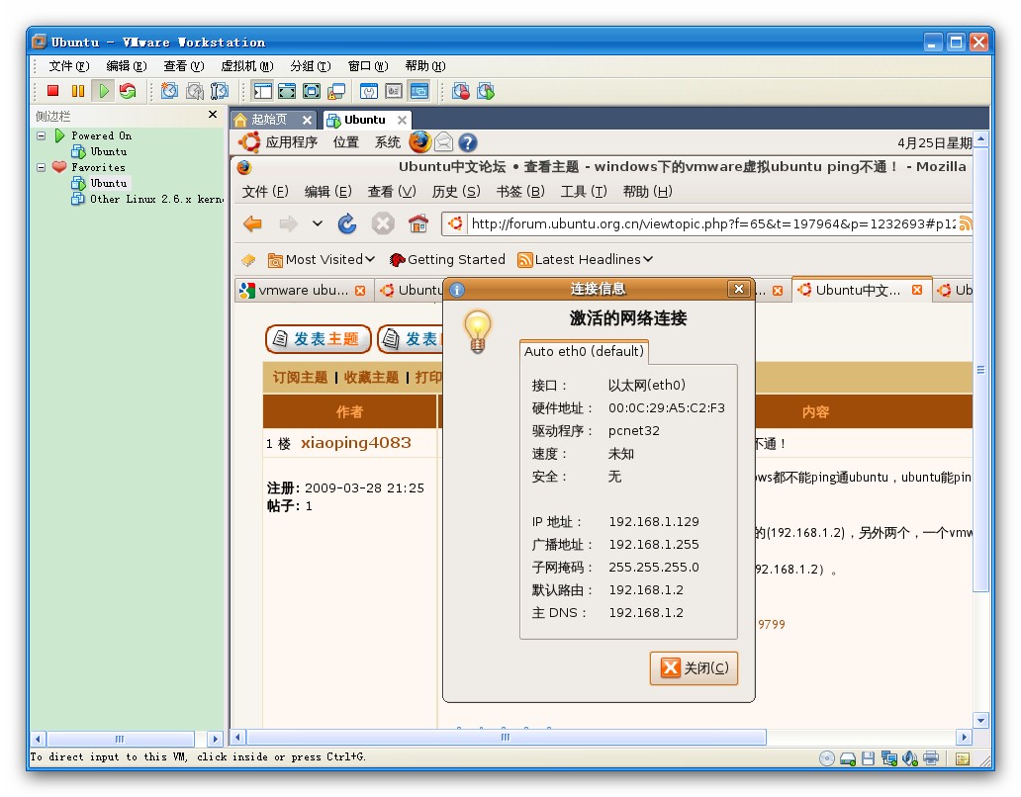Open the appliance view icon
The height and width of the screenshot is (797, 1021).
coord(394,91)
